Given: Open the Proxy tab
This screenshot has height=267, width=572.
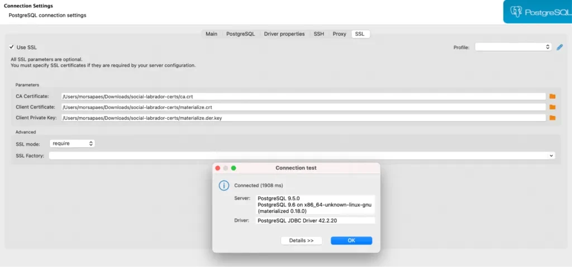Looking at the screenshot, I should (339, 34).
